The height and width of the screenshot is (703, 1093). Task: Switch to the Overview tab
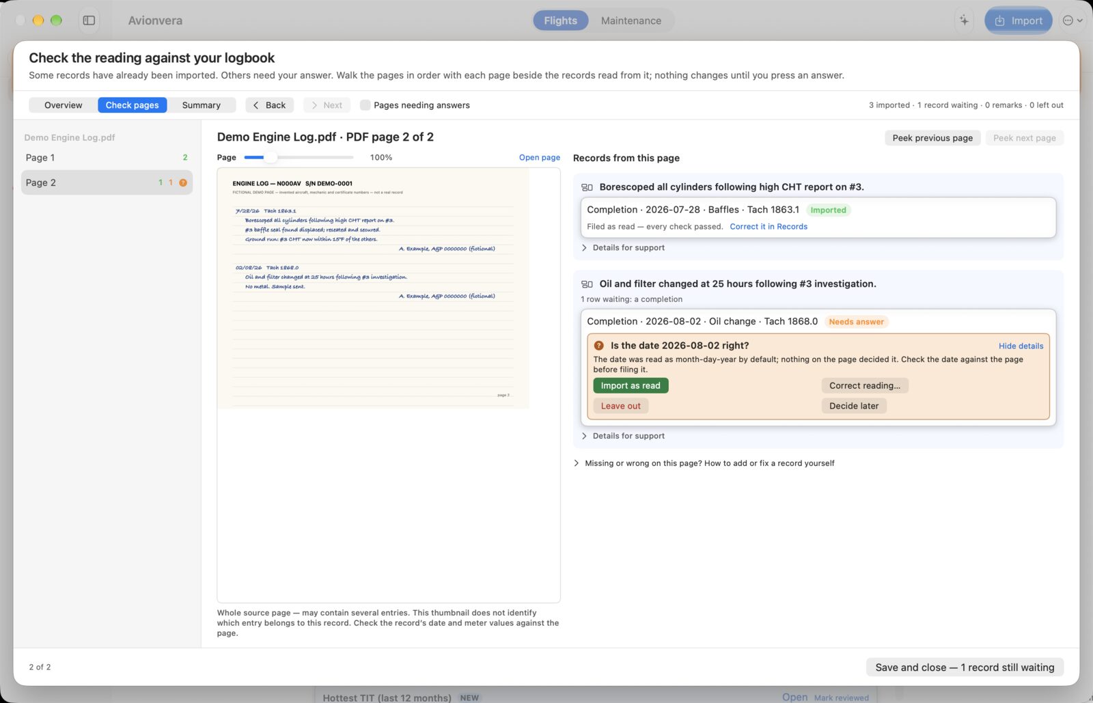[x=64, y=105]
